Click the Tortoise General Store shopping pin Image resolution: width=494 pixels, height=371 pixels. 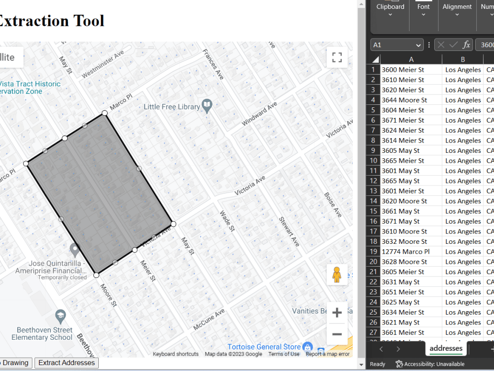307,347
